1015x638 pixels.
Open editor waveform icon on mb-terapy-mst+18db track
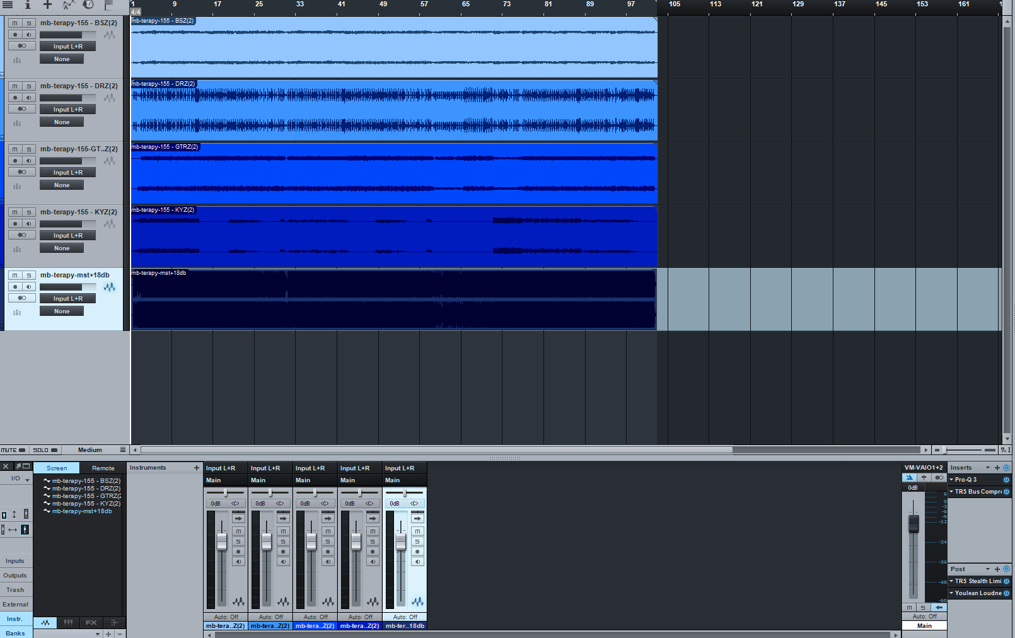tap(110, 287)
